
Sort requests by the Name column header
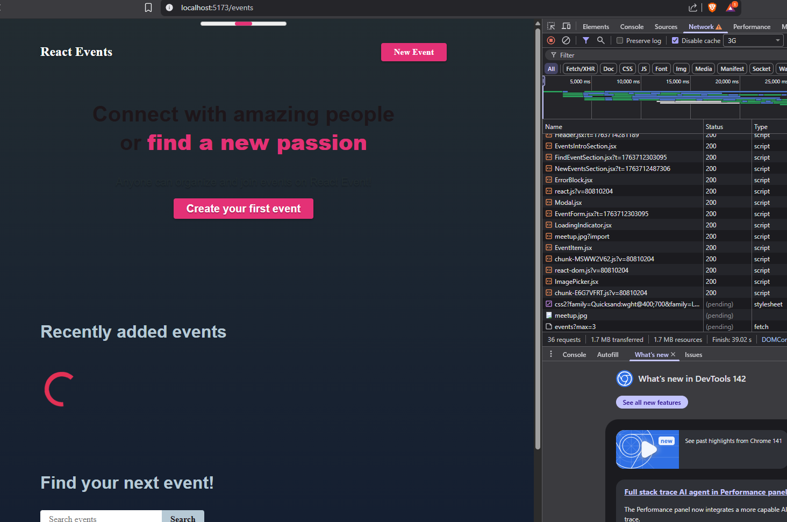coord(554,127)
